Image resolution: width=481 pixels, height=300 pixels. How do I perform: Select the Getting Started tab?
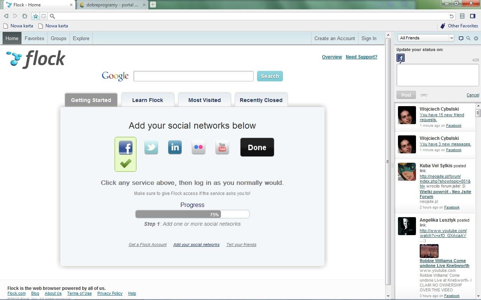(91, 100)
